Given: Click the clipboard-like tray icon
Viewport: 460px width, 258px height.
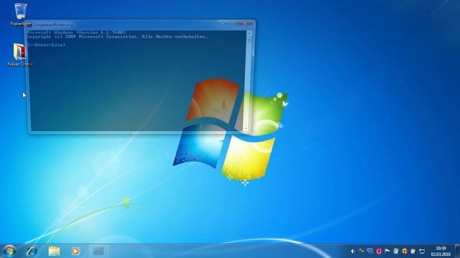Looking at the screenshot, I should (x=413, y=251).
